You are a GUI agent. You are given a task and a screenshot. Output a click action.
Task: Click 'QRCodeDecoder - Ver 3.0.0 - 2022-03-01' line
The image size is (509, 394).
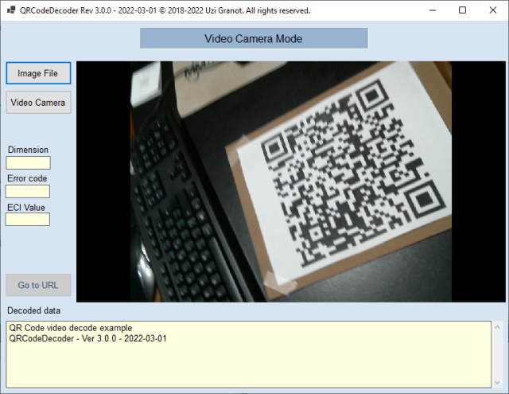tap(87, 338)
